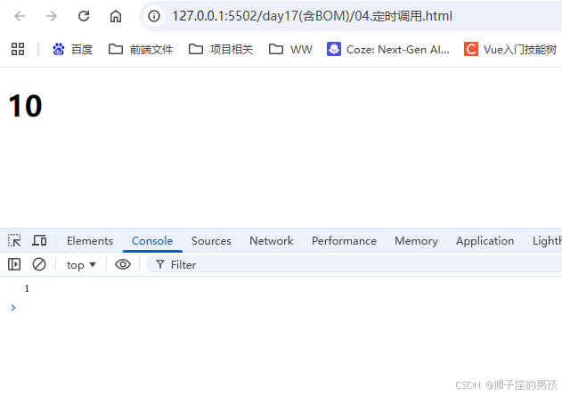Viewport: 562px width, 395px height.
Task: Open the top JavaScript context dropdown
Action: [x=81, y=265]
